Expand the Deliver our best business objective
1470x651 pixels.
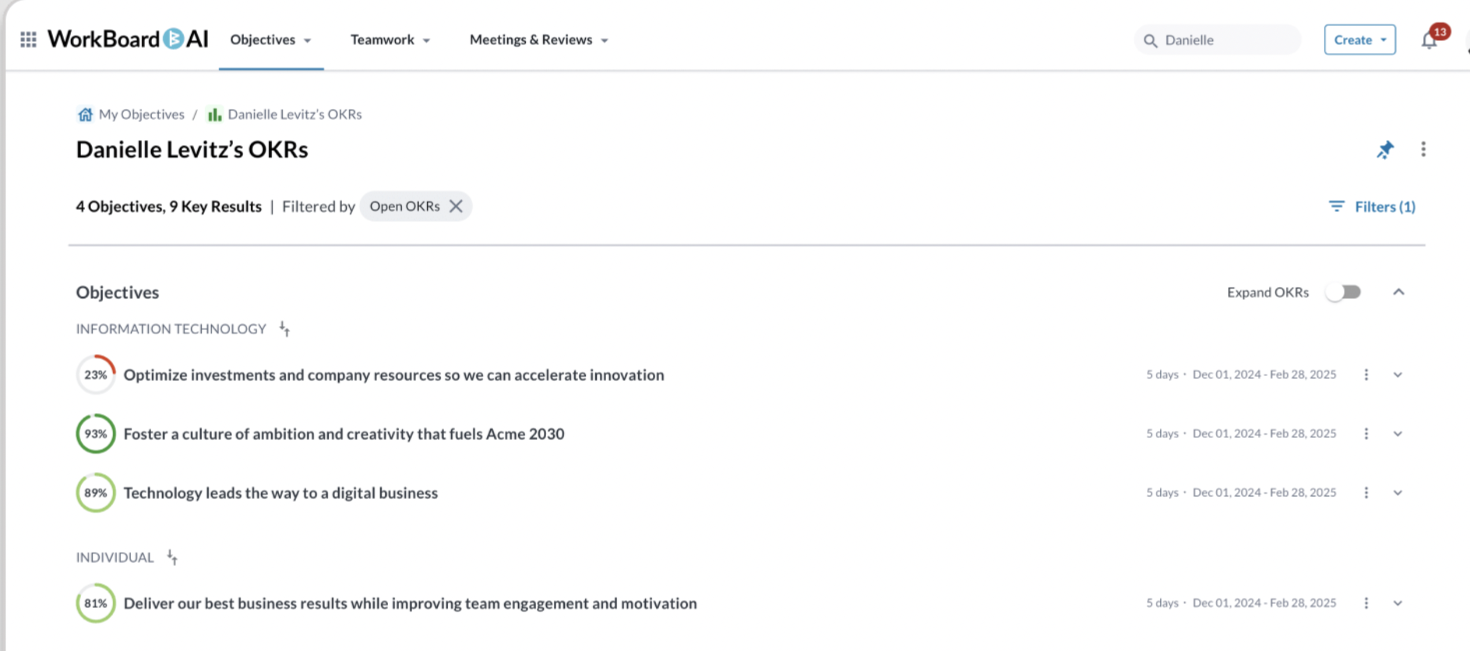(1398, 603)
